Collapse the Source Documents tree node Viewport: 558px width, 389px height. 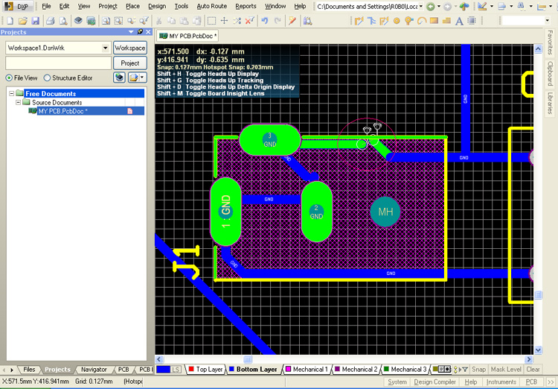point(18,102)
